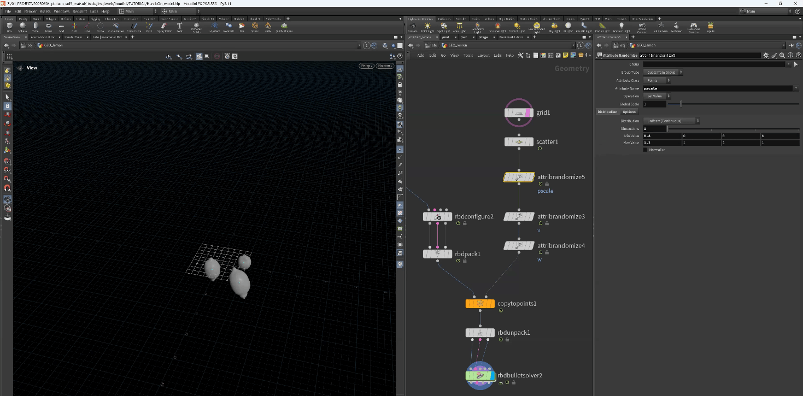Click the copytopoints1 node

[x=480, y=304]
